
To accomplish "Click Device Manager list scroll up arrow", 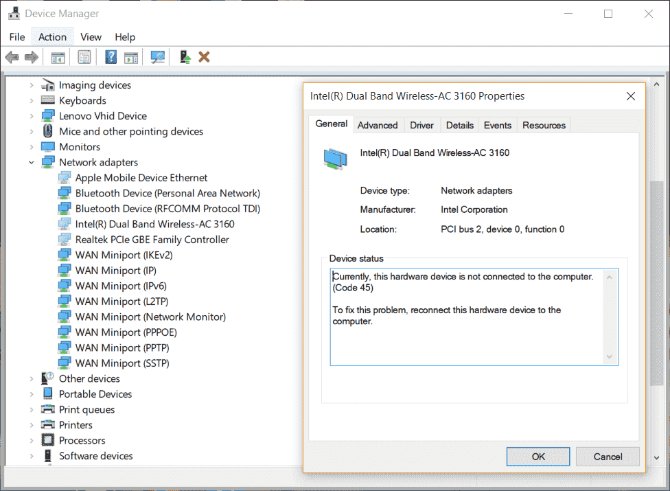I will coord(656,84).
